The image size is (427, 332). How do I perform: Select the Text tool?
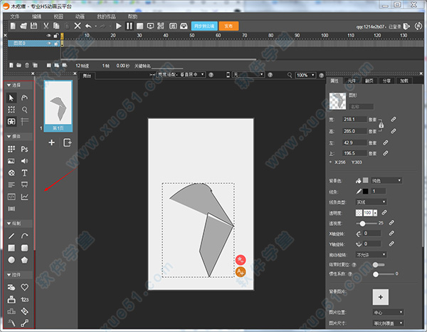(x=25, y=172)
